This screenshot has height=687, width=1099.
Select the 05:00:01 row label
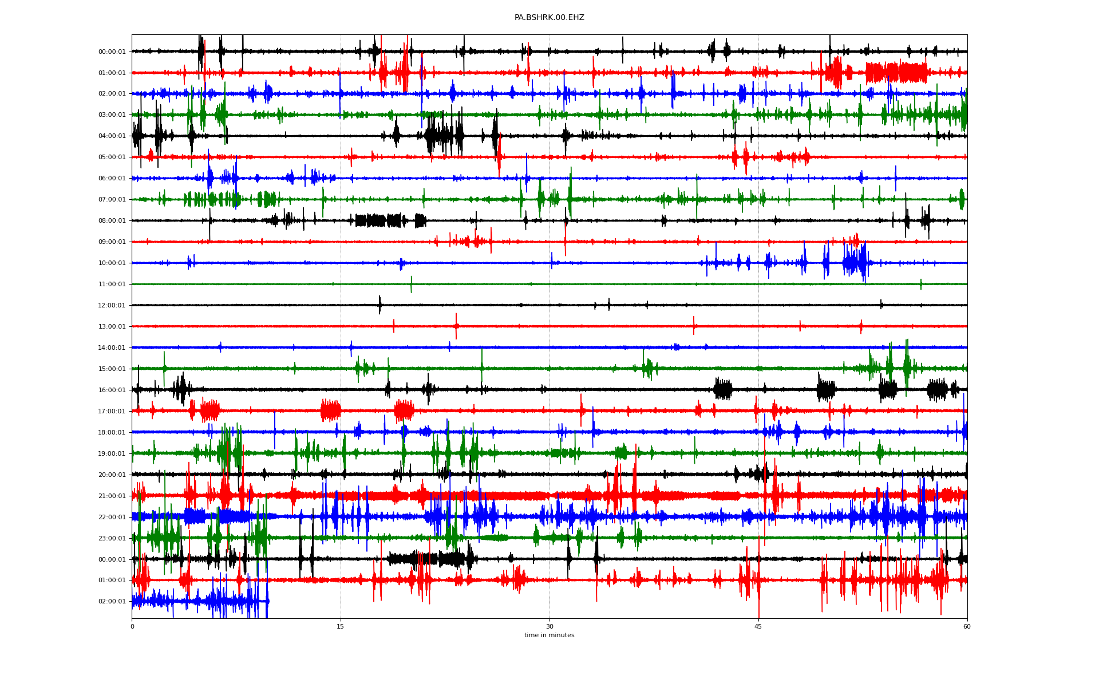(112, 157)
